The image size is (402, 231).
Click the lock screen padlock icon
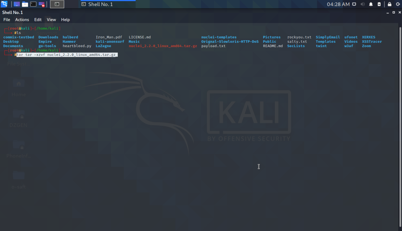(389, 4)
